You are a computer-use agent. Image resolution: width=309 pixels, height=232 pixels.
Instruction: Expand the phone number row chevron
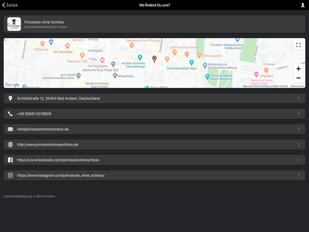pyautogui.click(x=298, y=114)
